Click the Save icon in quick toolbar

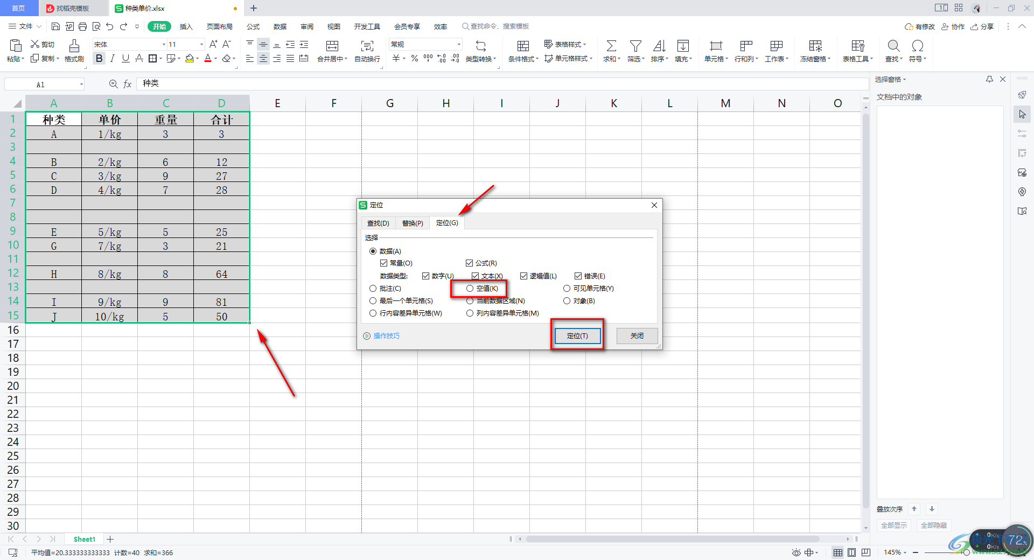(x=55, y=26)
